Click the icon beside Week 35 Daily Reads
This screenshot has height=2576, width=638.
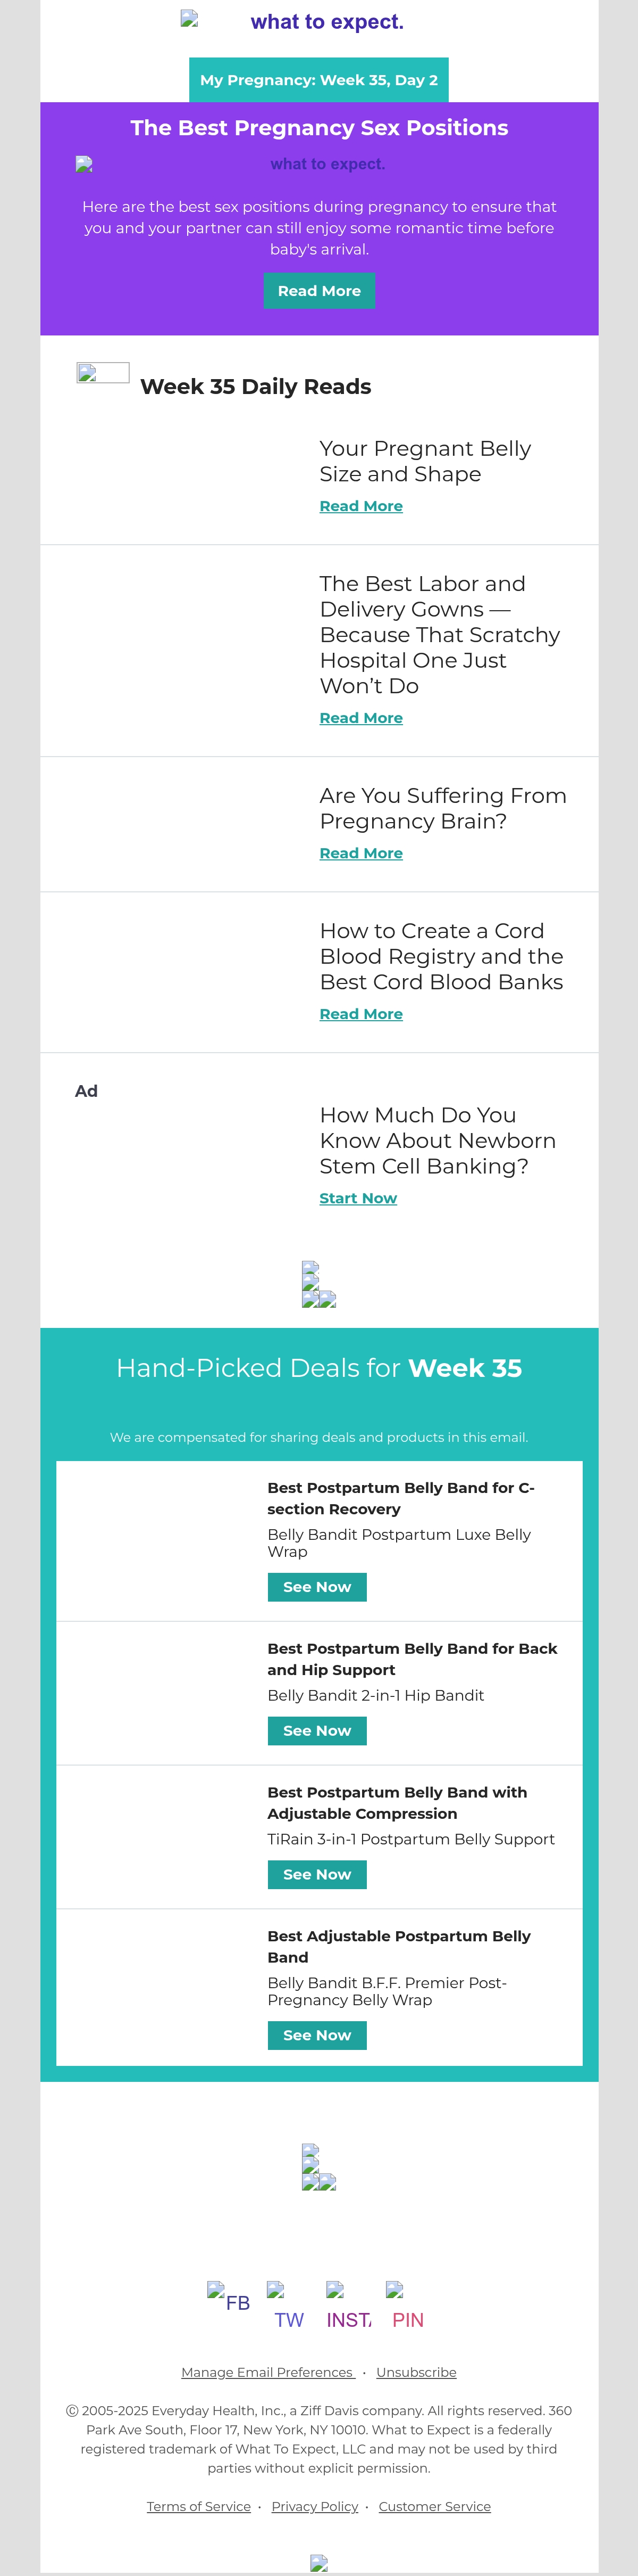[103, 373]
